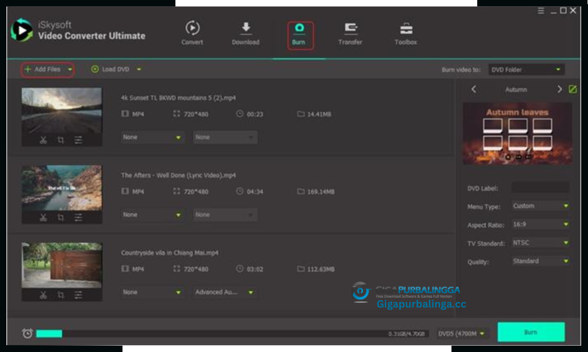This screenshot has height=352, width=588.
Task: Crop The Afters - Well Done video
Action: coord(61,218)
